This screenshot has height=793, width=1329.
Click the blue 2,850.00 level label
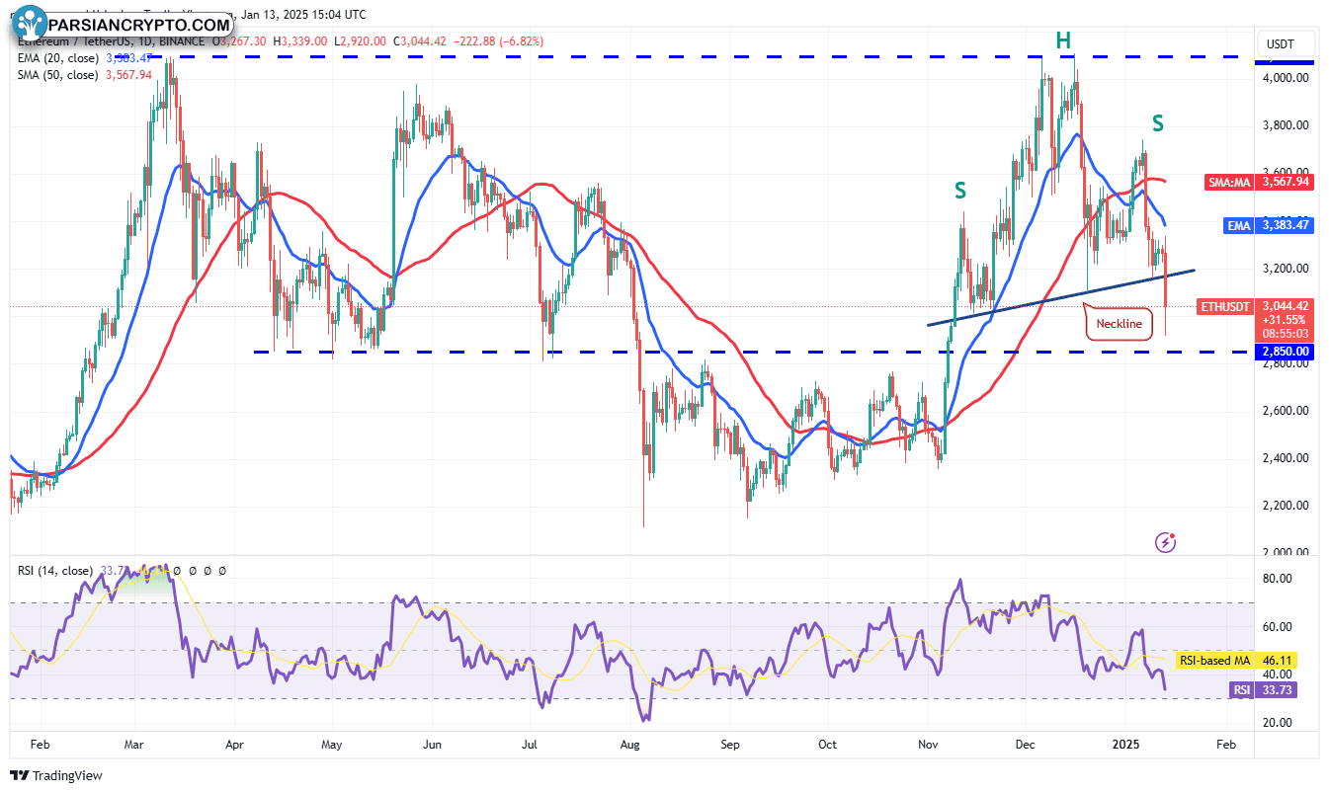1285,352
